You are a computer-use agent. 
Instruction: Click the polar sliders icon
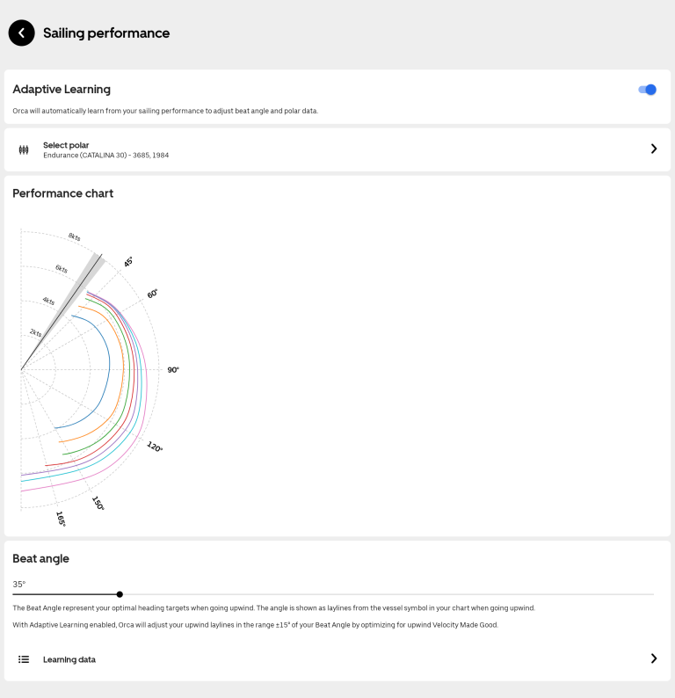point(24,149)
